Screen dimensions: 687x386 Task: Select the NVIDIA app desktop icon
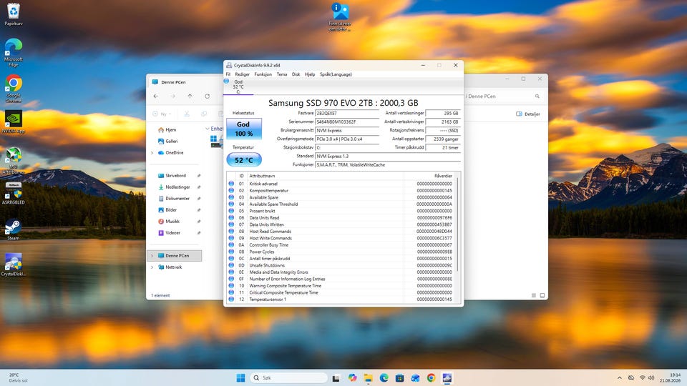14,122
